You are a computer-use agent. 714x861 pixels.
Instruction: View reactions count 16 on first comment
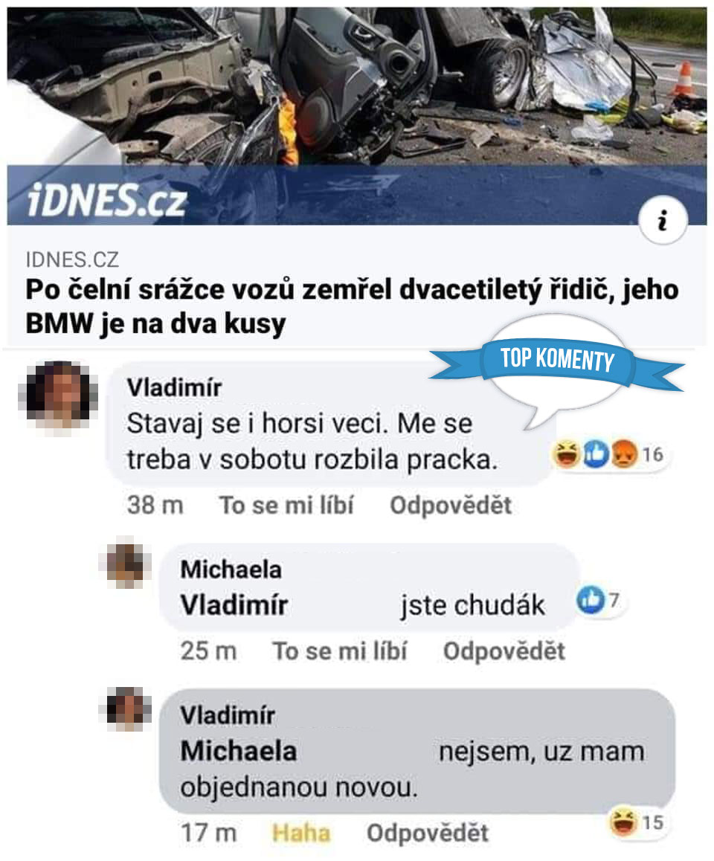652,454
